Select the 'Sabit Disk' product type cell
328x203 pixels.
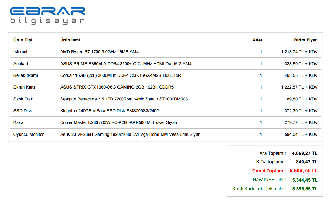[x=23, y=99]
